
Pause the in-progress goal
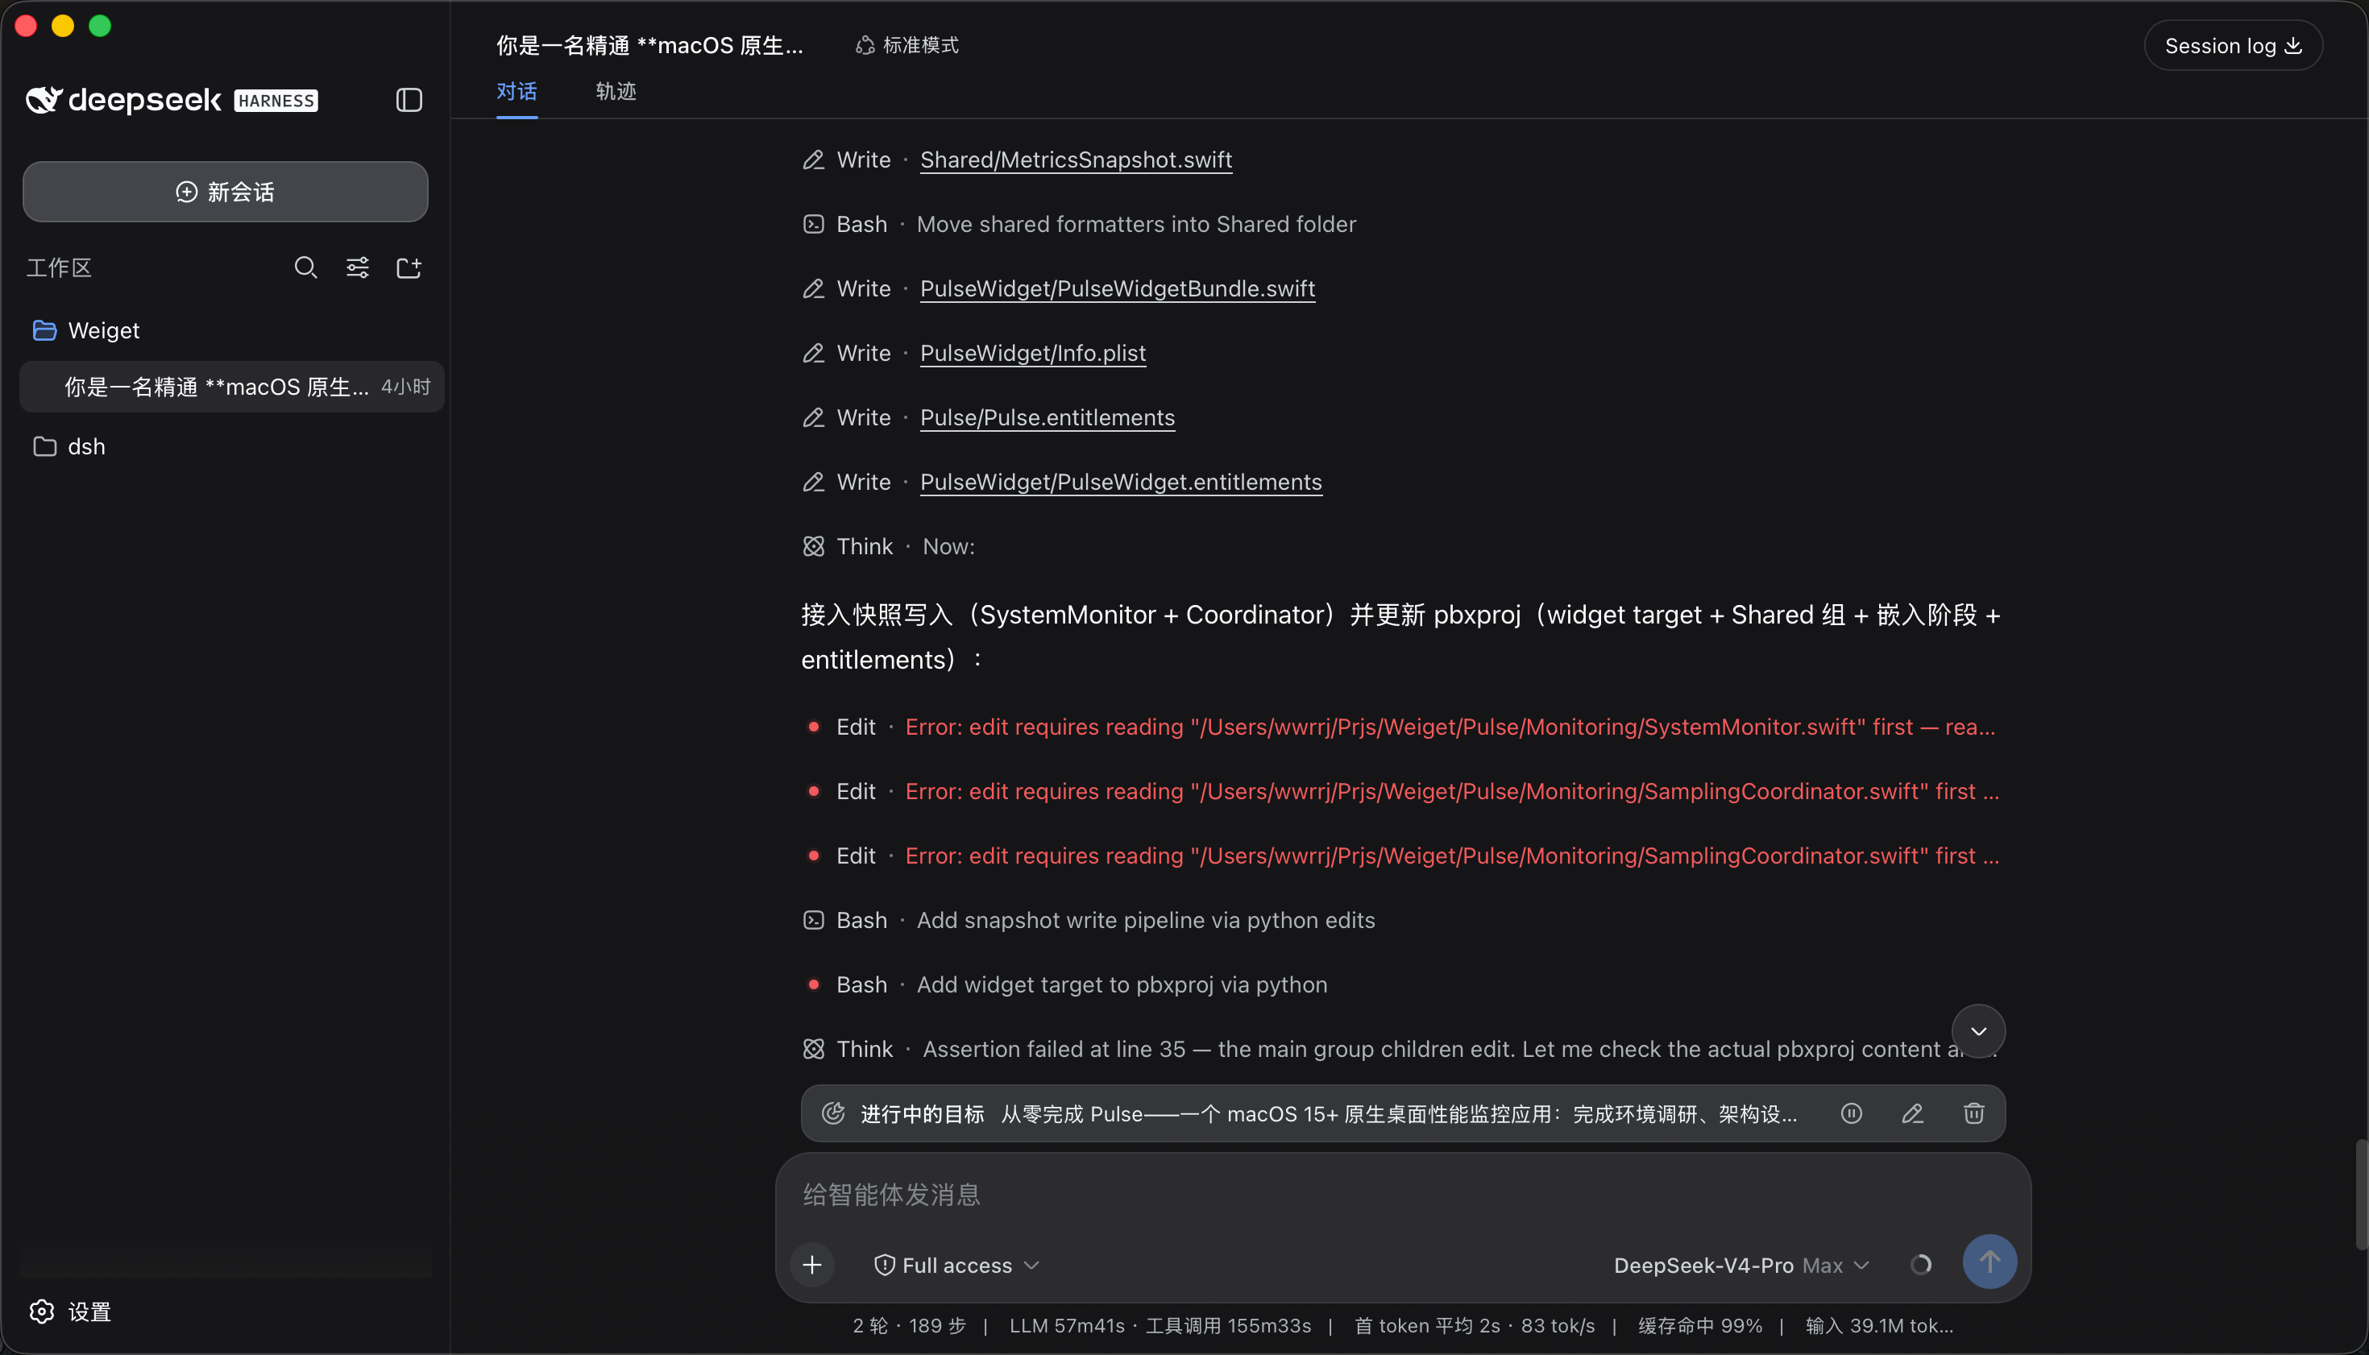click(x=1852, y=1113)
